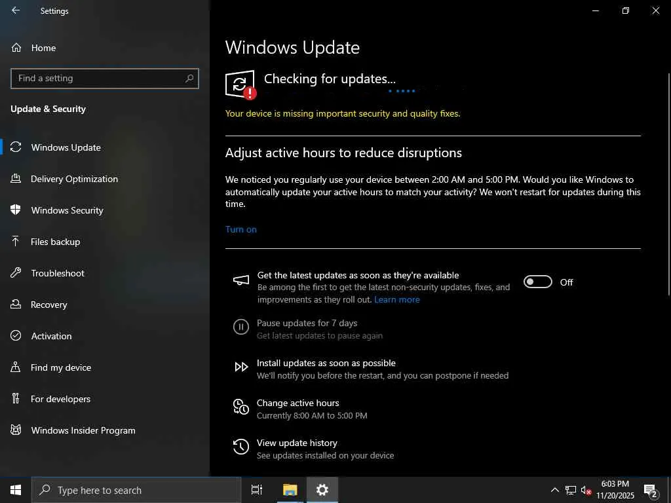
Task: Click the For developers tools icon
Action: click(16, 398)
